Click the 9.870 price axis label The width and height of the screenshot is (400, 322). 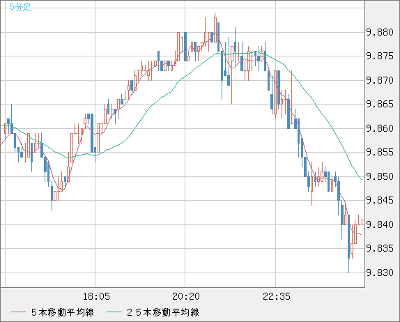[x=380, y=80]
